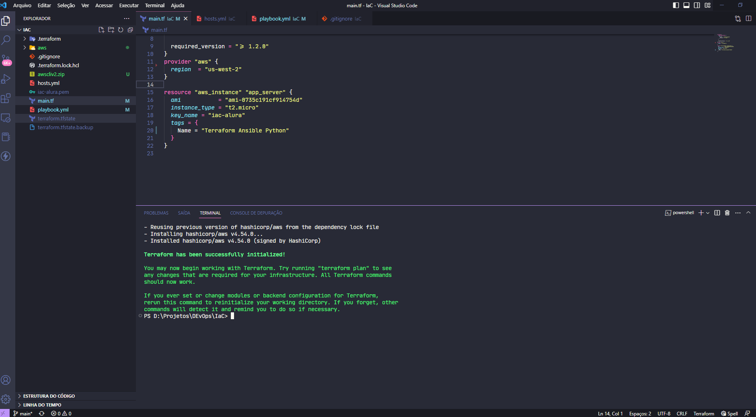The image size is (756, 417).
Task: Open the Thunder Client lightning icon
Action: click(6, 156)
